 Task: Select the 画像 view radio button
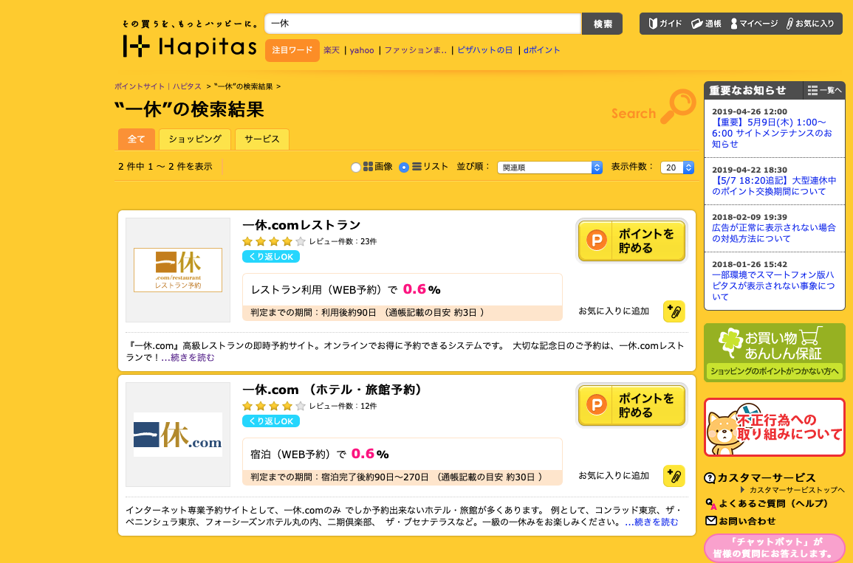[x=356, y=167]
